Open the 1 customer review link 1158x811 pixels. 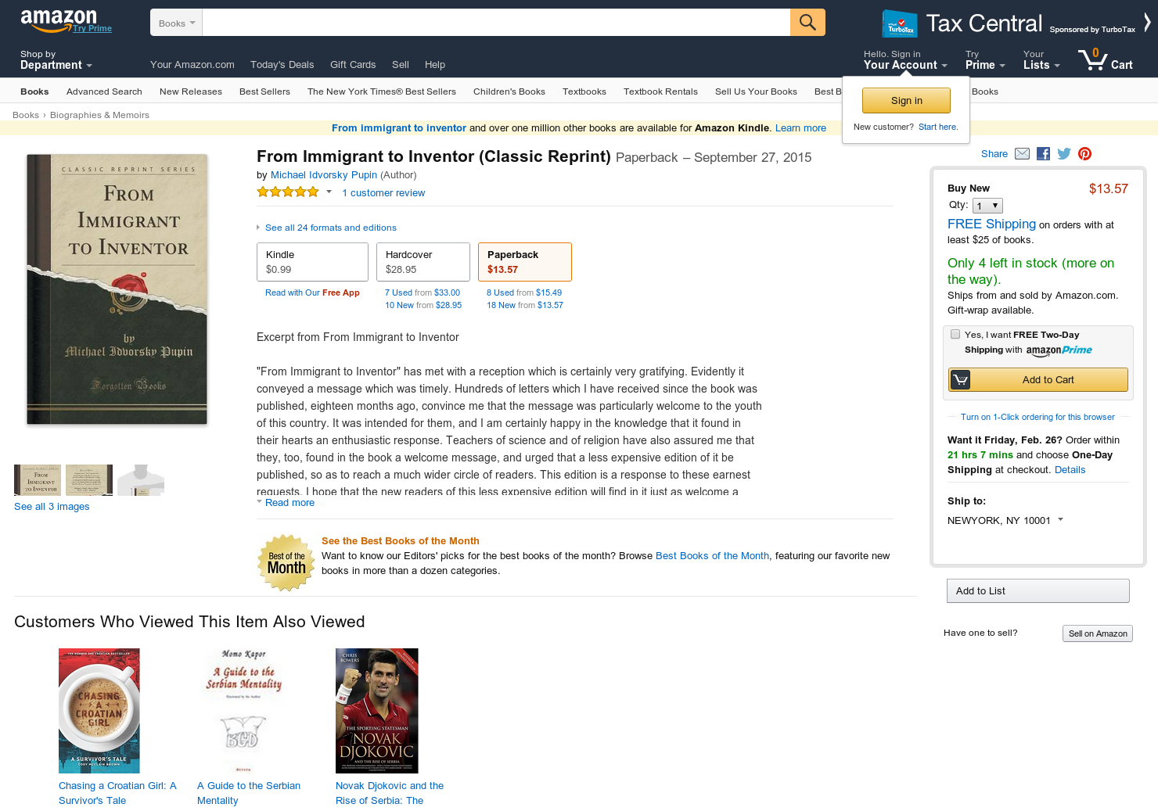point(383,193)
